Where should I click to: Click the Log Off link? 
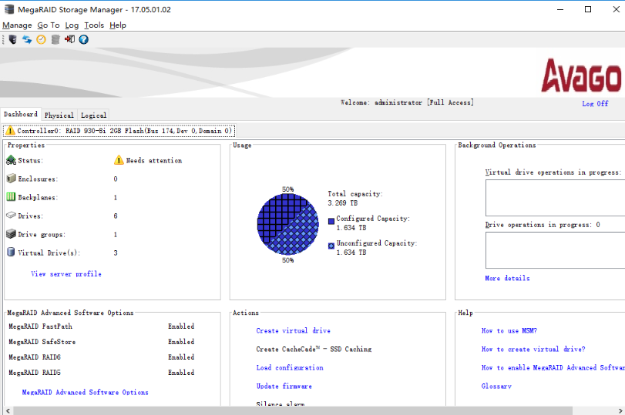[x=595, y=103]
